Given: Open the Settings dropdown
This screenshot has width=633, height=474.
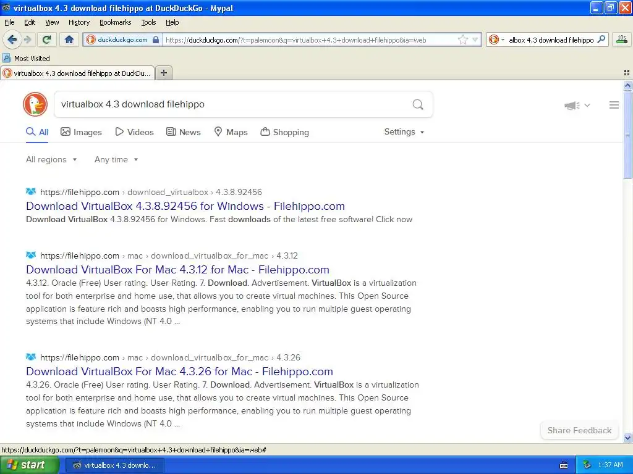Looking at the screenshot, I should tap(404, 132).
